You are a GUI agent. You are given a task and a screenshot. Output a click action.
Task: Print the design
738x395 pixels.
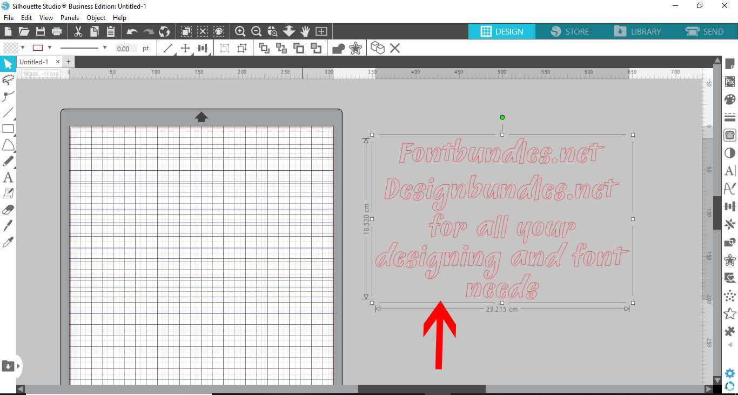pos(57,31)
